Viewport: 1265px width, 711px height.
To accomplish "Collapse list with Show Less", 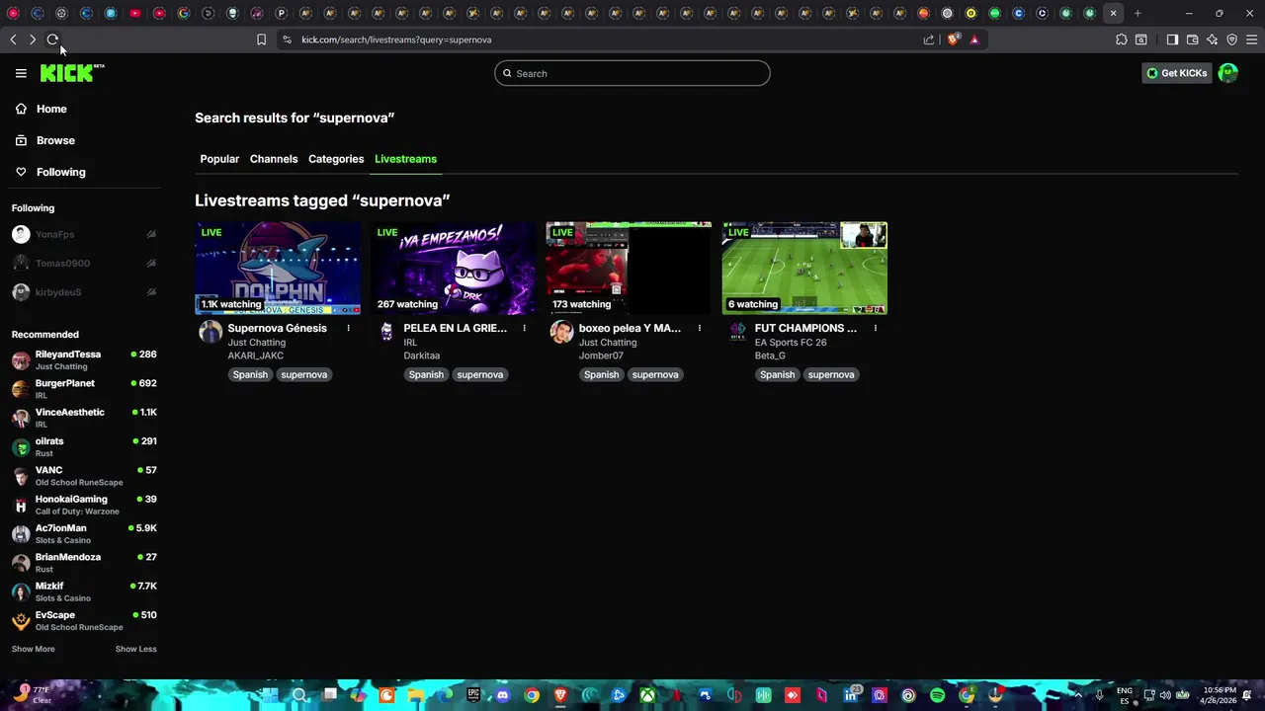I will [x=136, y=649].
